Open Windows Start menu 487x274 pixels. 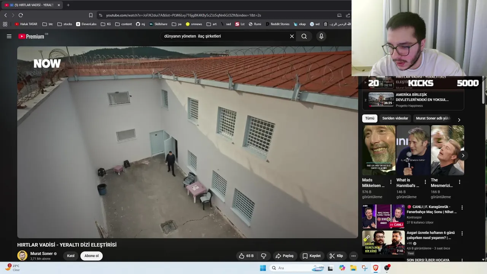coord(263,268)
